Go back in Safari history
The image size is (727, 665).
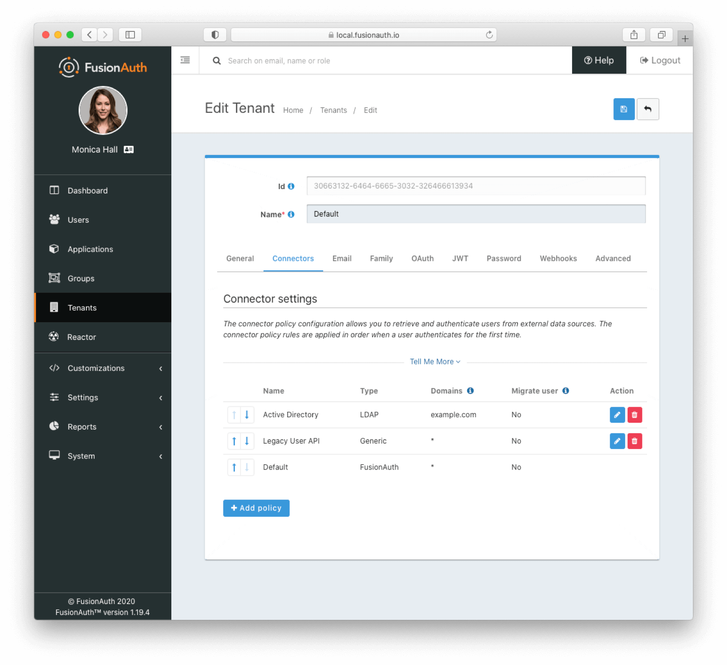point(90,35)
